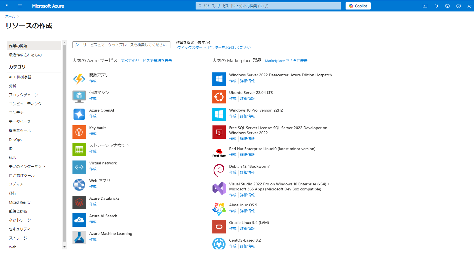Viewport: 474px width, 255px height.
Task: Select 作業の開始 in the left menu
Action: (34, 46)
